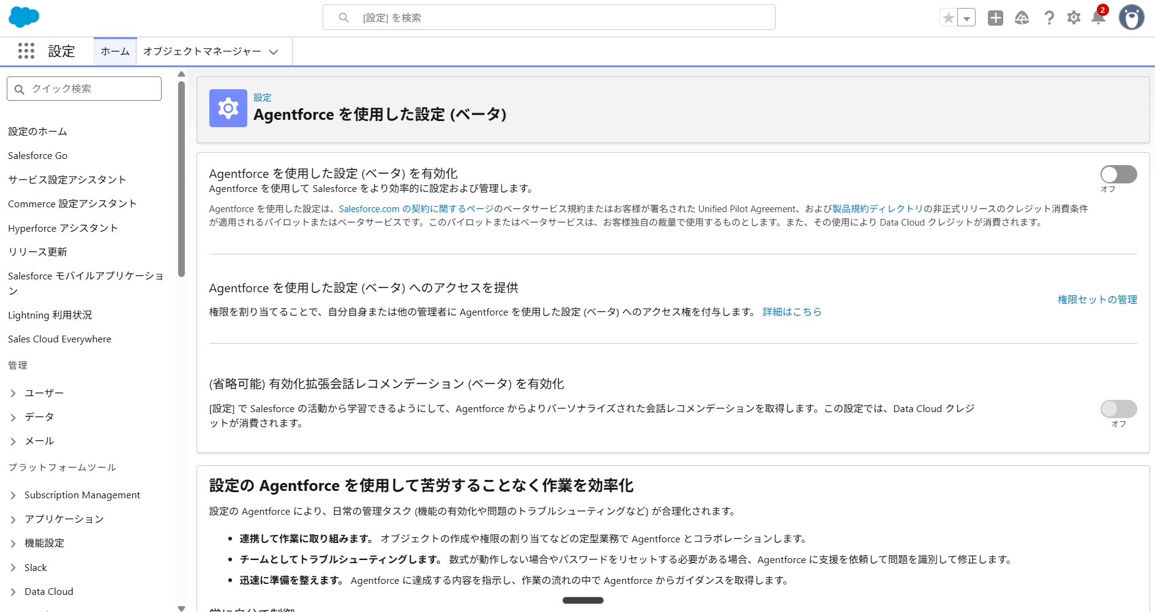Open the quick create plus icon

(995, 18)
